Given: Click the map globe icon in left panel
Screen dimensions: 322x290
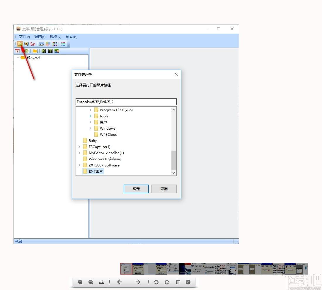Looking at the screenshot, I should 57,51.
